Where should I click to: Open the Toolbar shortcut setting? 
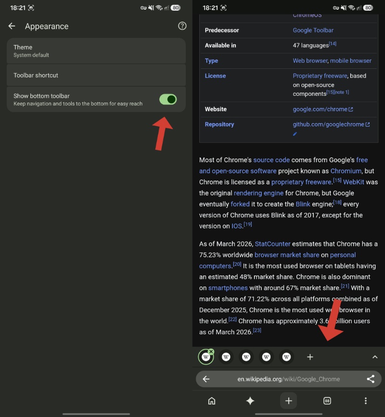[96, 75]
